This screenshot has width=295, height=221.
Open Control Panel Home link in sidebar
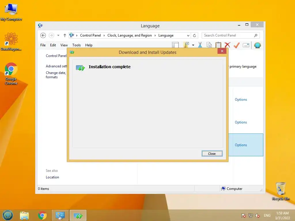[x=56, y=56]
